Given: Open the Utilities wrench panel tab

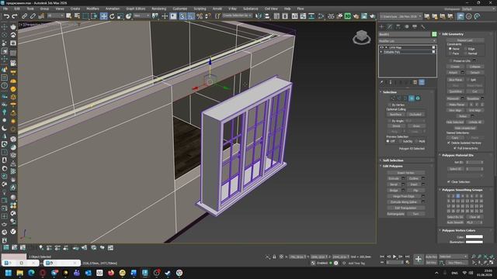Looking at the screenshot, I should [422, 26].
